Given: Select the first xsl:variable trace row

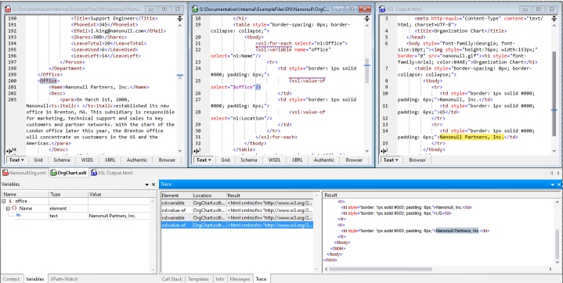Looking at the screenshot, I should click(x=237, y=203).
